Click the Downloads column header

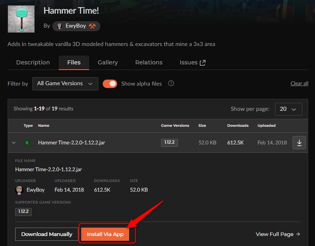(238, 126)
